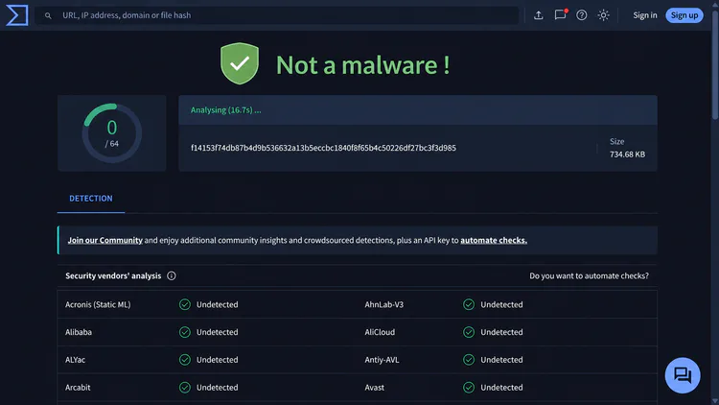Open the VirusTotal sigma logo home
This screenshot has height=405, width=719.
17,15
